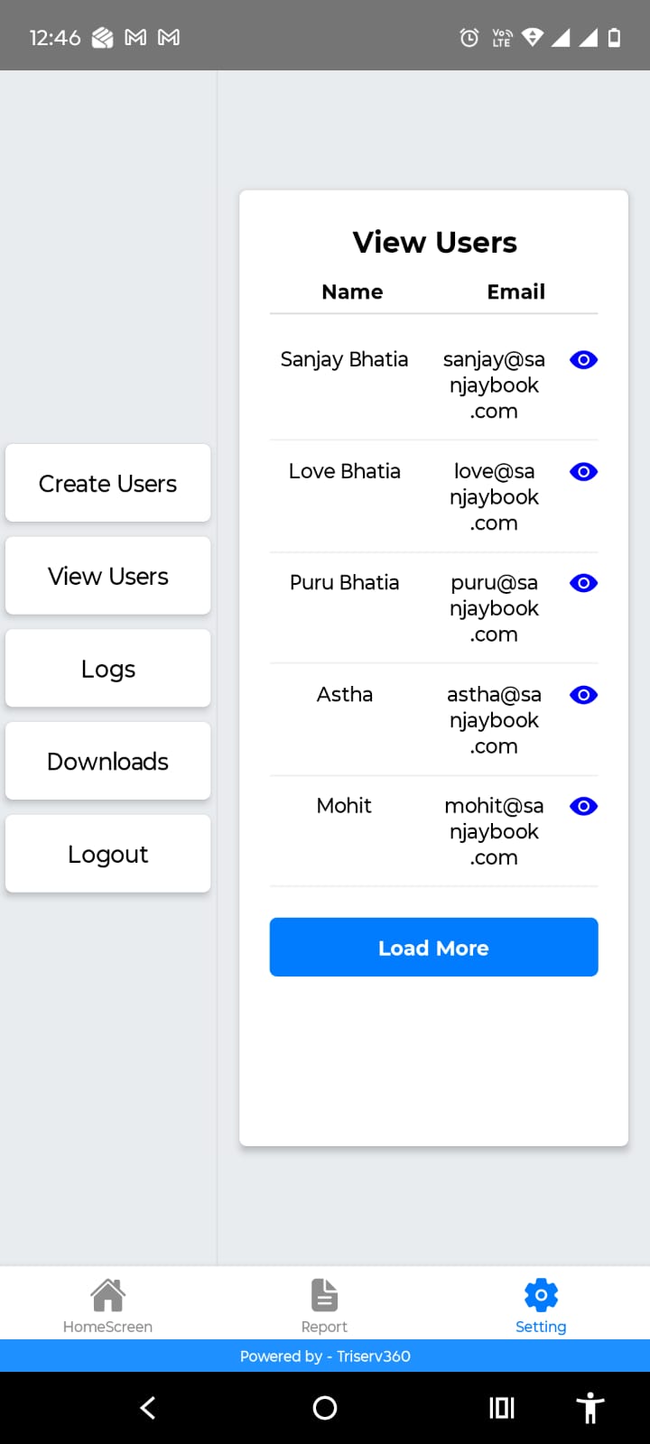Tap the eye icon for Sanjay Bhatia
The height and width of the screenshot is (1444, 650).
[x=583, y=360]
